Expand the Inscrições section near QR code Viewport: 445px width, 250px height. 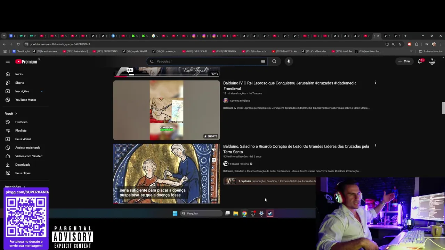point(24,187)
